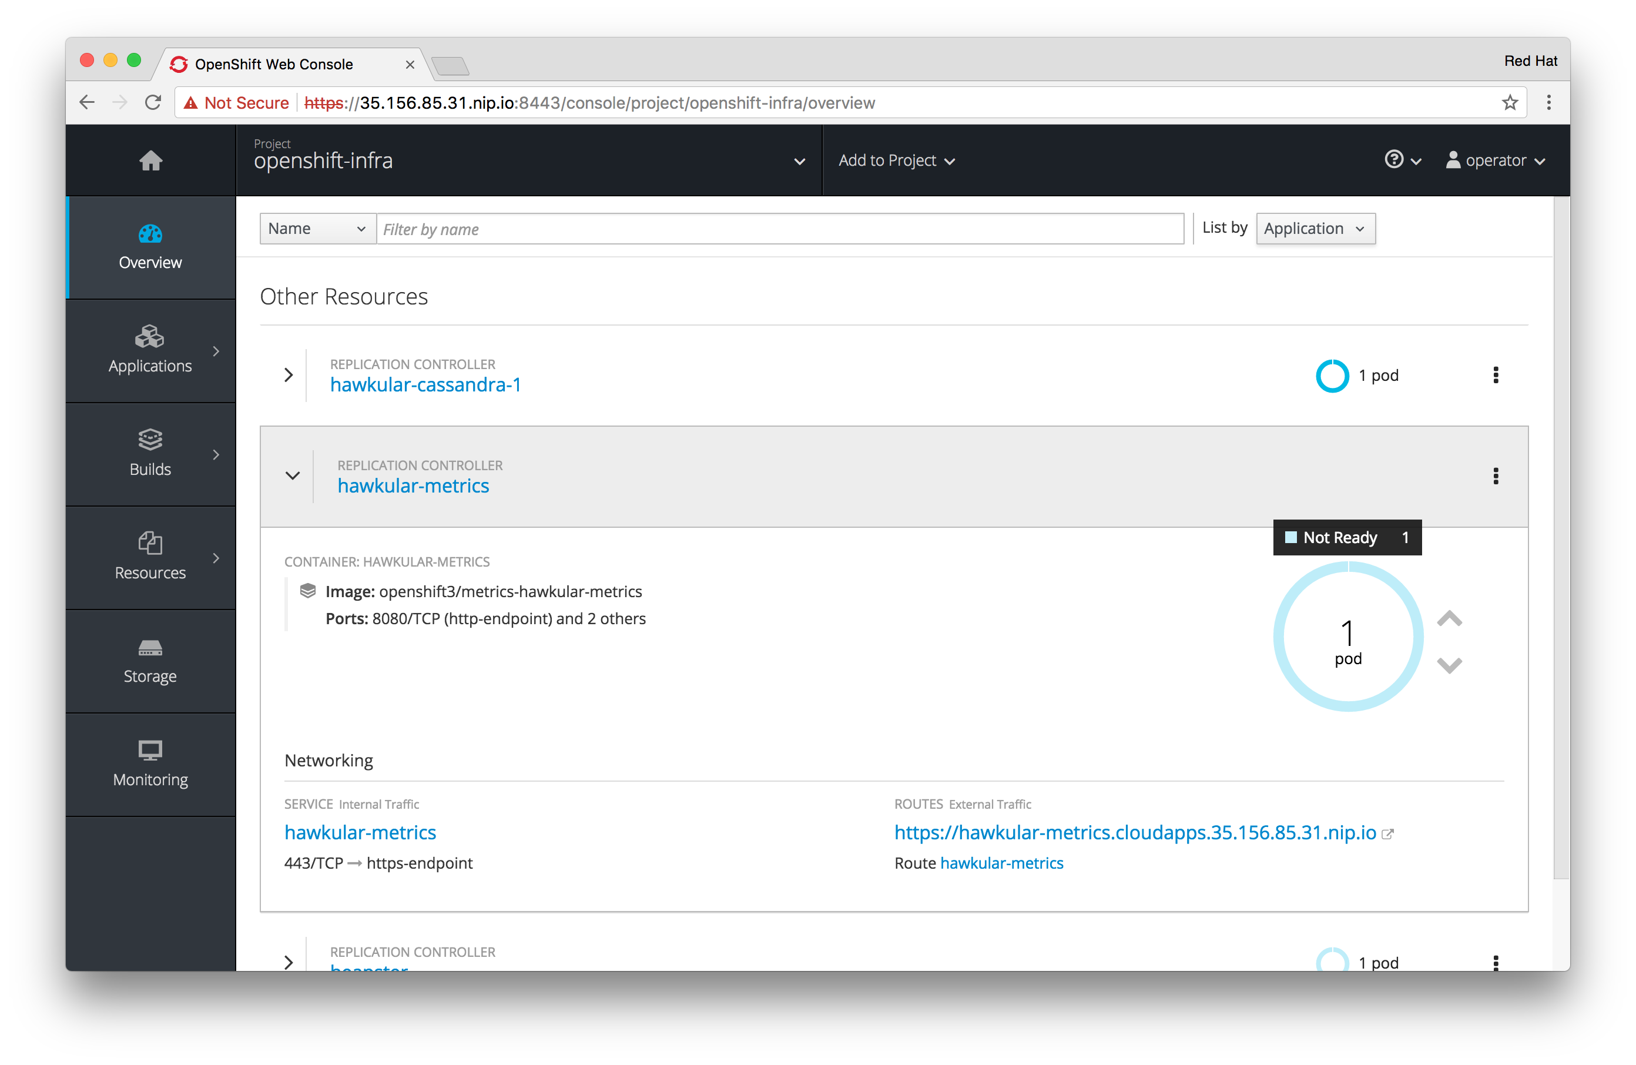Open kebab menu for hawkular-cassandra-1

(1495, 375)
